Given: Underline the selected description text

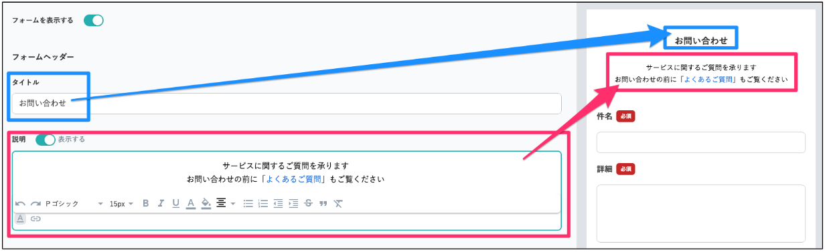Looking at the screenshot, I should coord(175,203).
